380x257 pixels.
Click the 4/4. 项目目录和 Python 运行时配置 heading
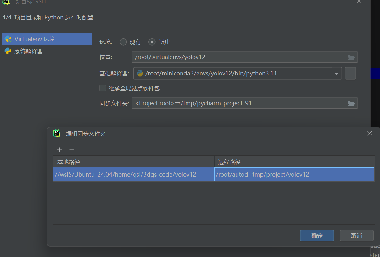[48, 18]
